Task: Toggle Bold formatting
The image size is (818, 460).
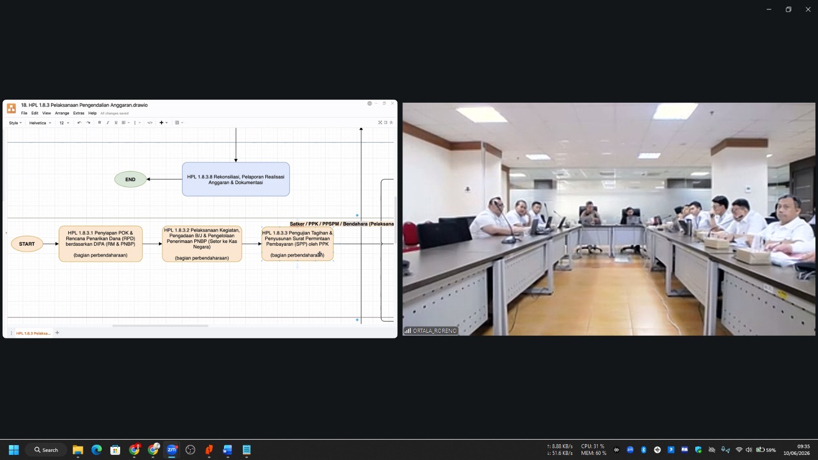Action: pyautogui.click(x=100, y=123)
